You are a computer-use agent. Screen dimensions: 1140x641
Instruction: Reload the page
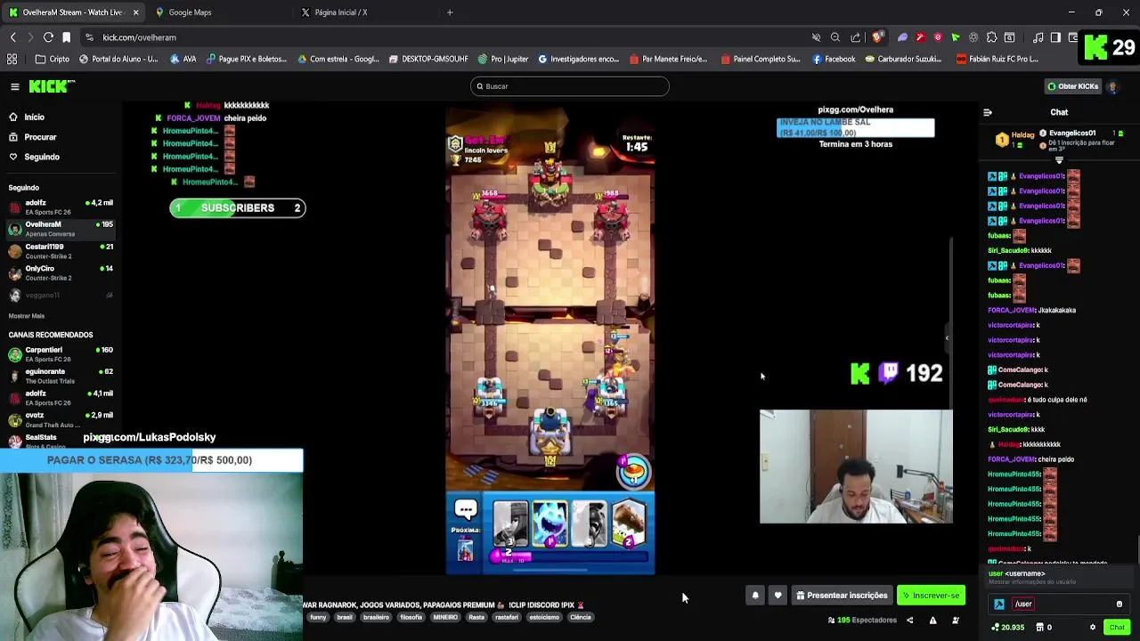click(48, 37)
